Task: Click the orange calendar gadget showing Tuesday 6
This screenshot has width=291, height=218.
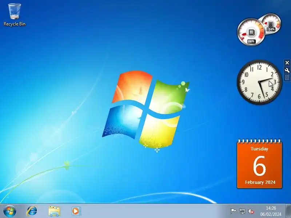Action: coord(259,164)
